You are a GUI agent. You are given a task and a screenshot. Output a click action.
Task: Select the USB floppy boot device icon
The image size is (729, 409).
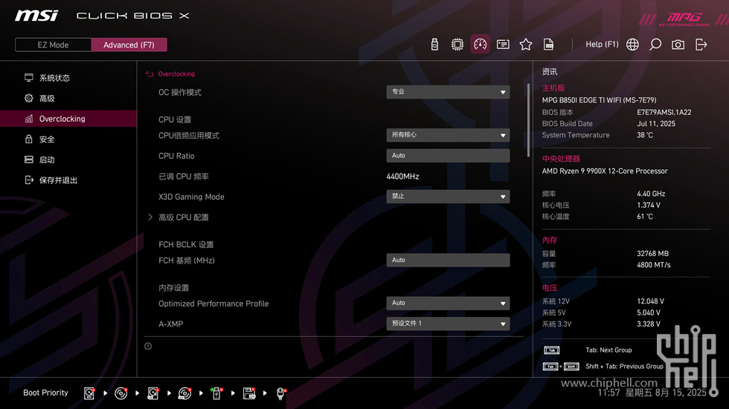click(x=249, y=393)
